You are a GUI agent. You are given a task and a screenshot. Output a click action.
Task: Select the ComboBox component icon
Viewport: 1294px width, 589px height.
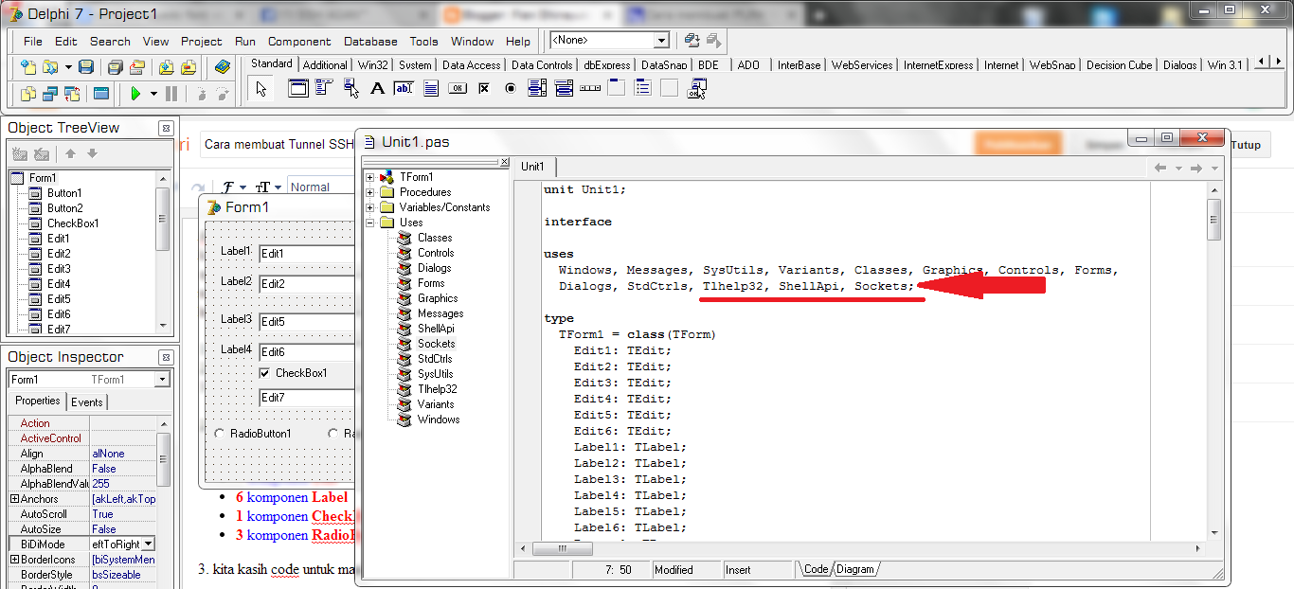[564, 88]
